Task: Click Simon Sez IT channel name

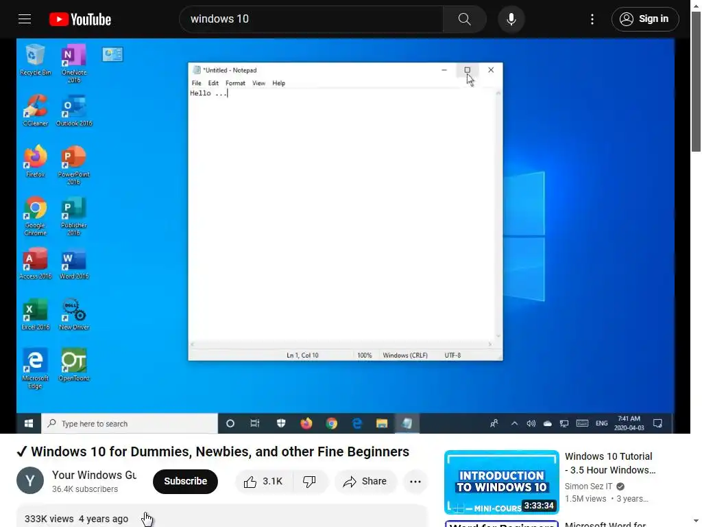Action: tap(588, 487)
